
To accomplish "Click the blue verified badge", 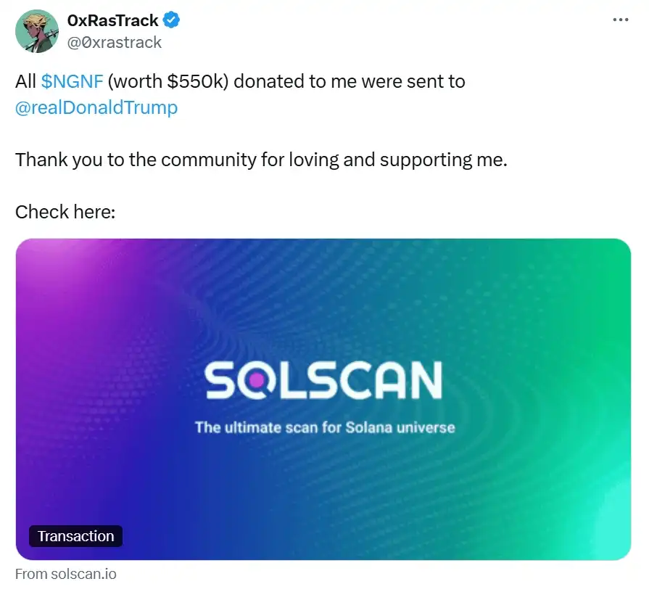I will pos(171,20).
